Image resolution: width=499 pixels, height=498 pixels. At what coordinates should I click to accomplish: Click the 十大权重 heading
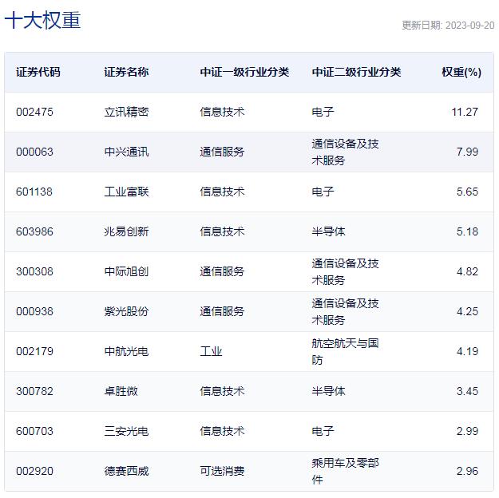tap(42, 20)
